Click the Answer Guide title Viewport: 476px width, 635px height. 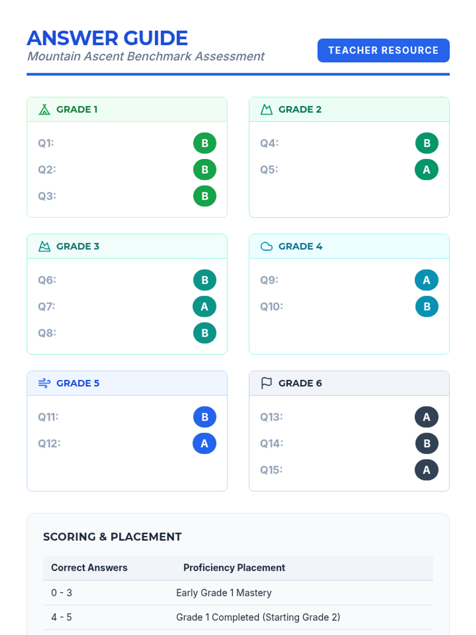(x=107, y=38)
